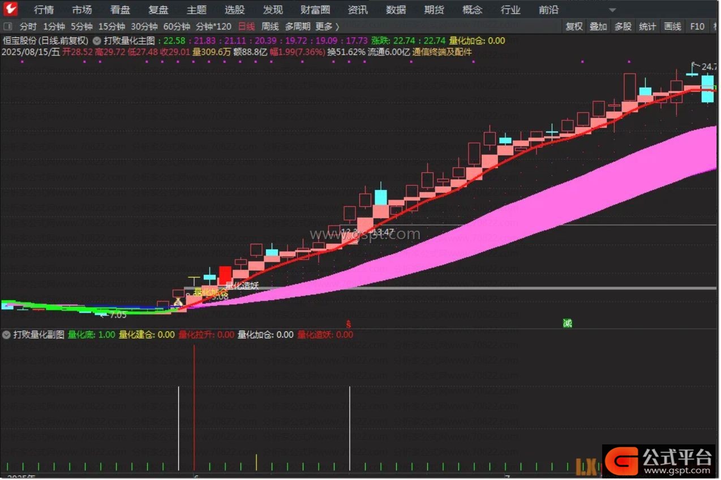Click the 量化建仓: 0.00 value
721x480 pixels.
click(147, 335)
